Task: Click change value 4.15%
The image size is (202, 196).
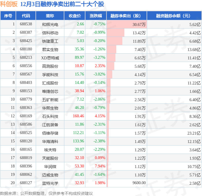Action: [100, 116]
